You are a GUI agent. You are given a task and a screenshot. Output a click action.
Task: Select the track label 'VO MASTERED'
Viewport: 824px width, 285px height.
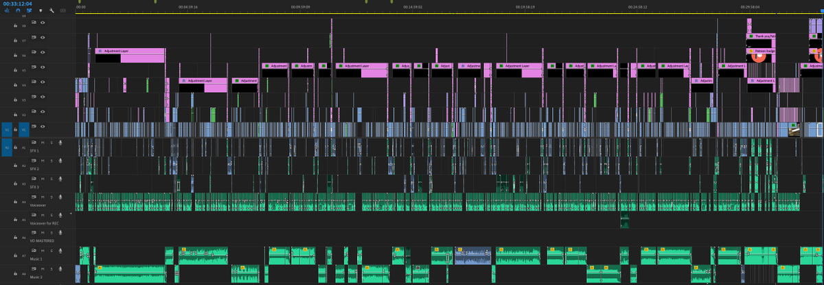click(41, 240)
